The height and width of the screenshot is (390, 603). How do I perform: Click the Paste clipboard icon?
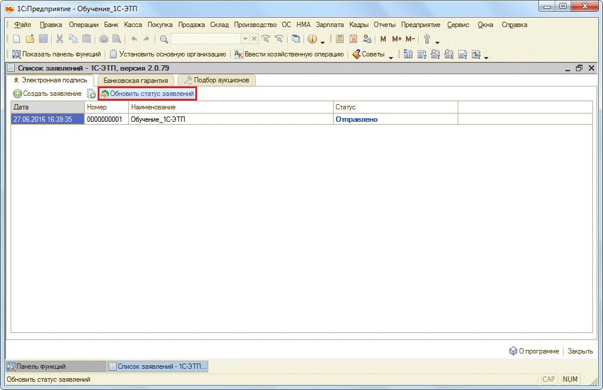pyautogui.click(x=87, y=39)
